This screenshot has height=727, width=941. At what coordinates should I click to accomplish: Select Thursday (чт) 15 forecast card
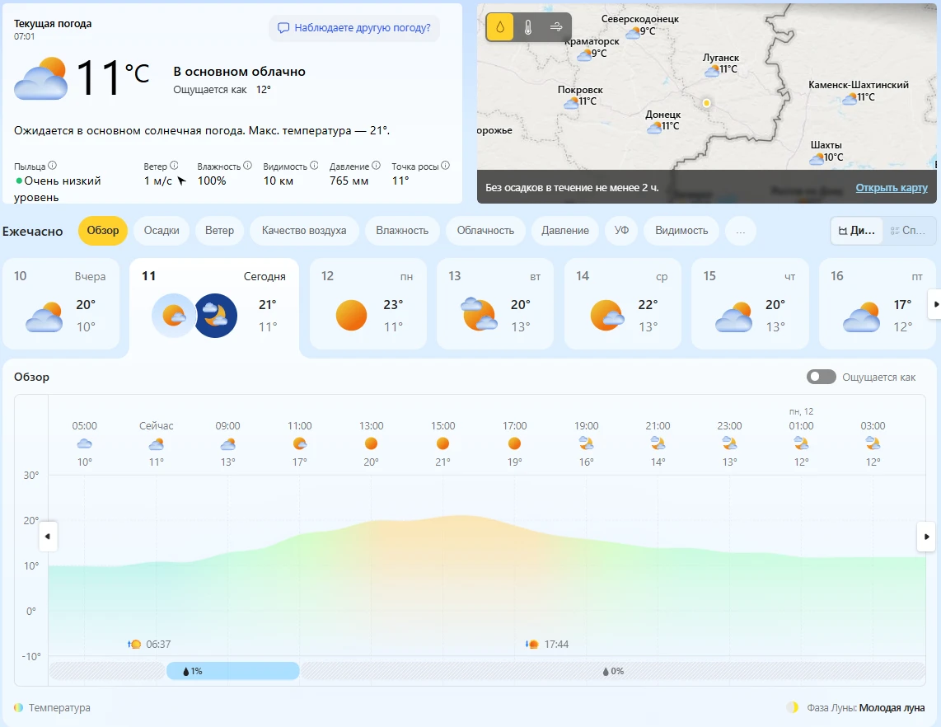750,304
